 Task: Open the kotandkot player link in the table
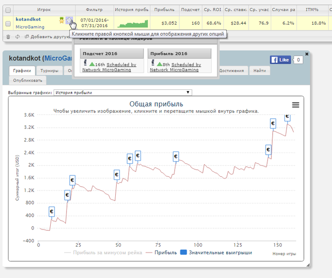coord(28,19)
